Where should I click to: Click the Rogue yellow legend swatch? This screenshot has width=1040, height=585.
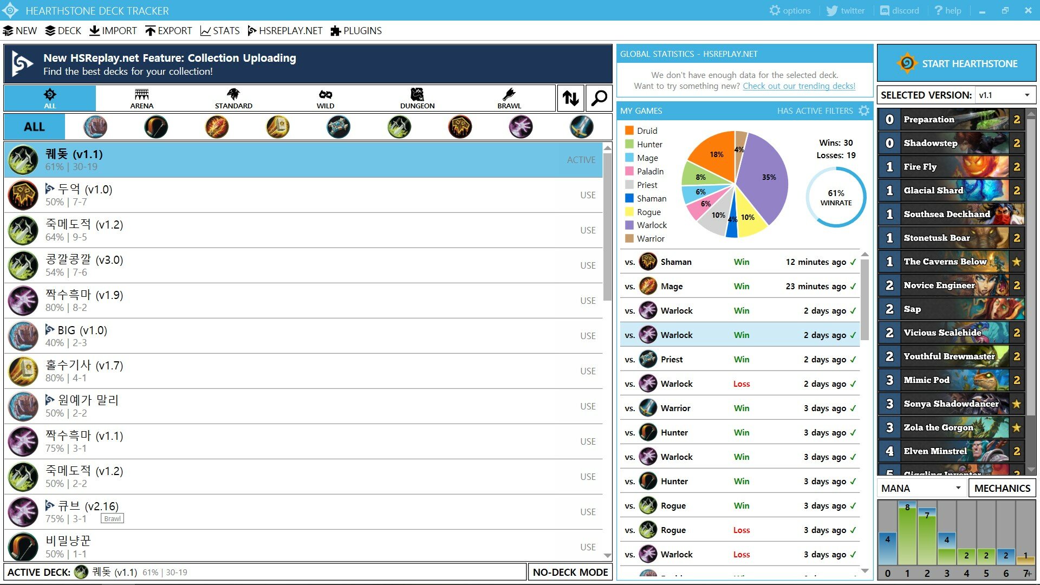coord(629,212)
